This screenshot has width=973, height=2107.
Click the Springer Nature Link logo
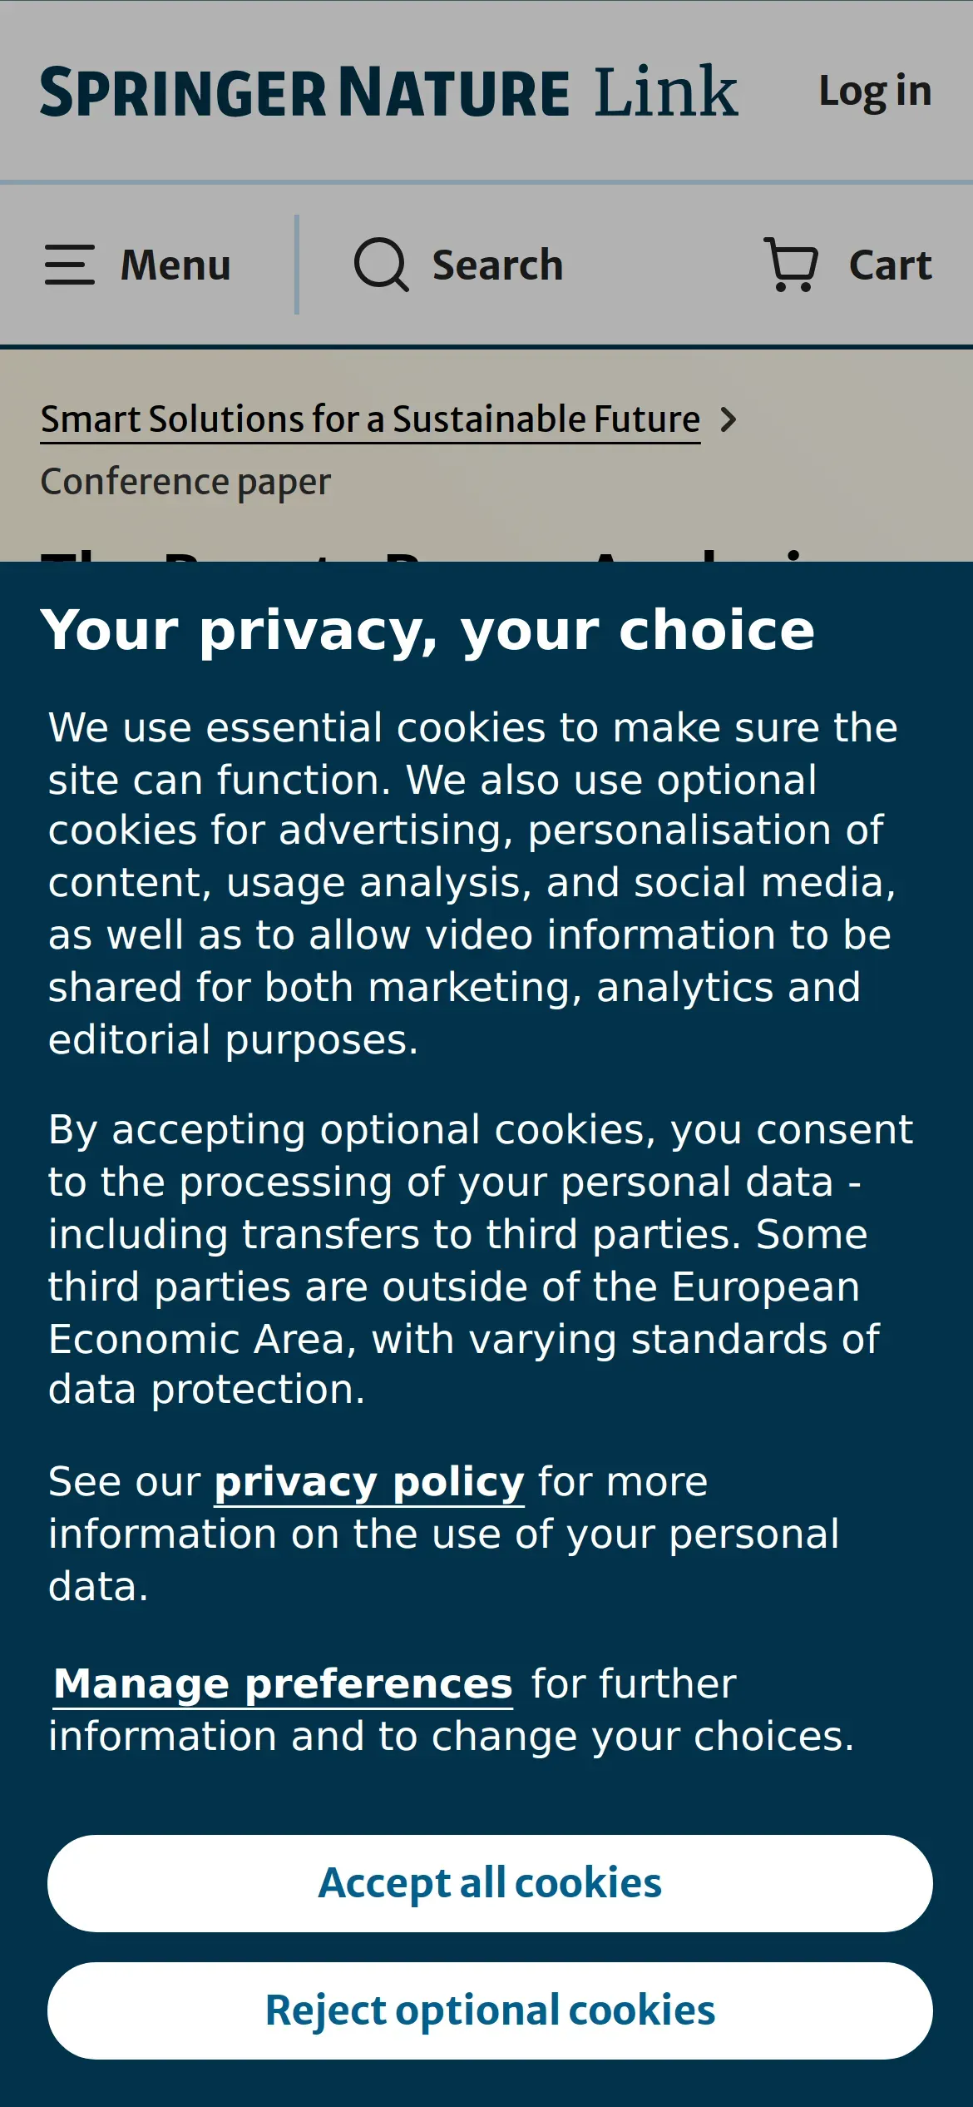389,92
